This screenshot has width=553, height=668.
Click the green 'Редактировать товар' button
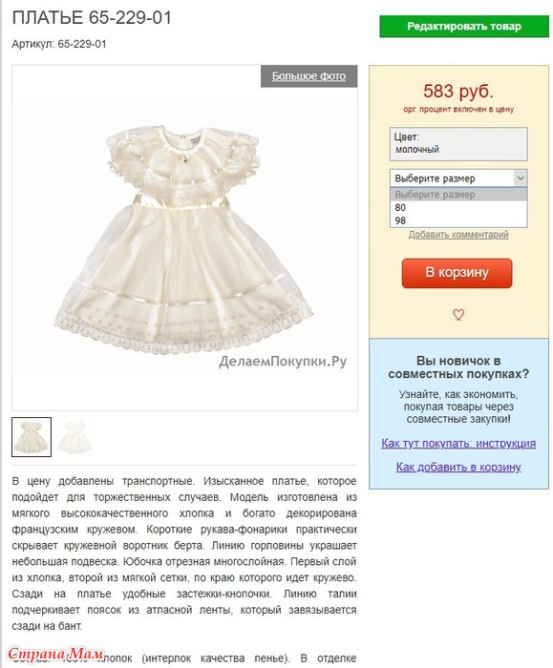click(464, 27)
